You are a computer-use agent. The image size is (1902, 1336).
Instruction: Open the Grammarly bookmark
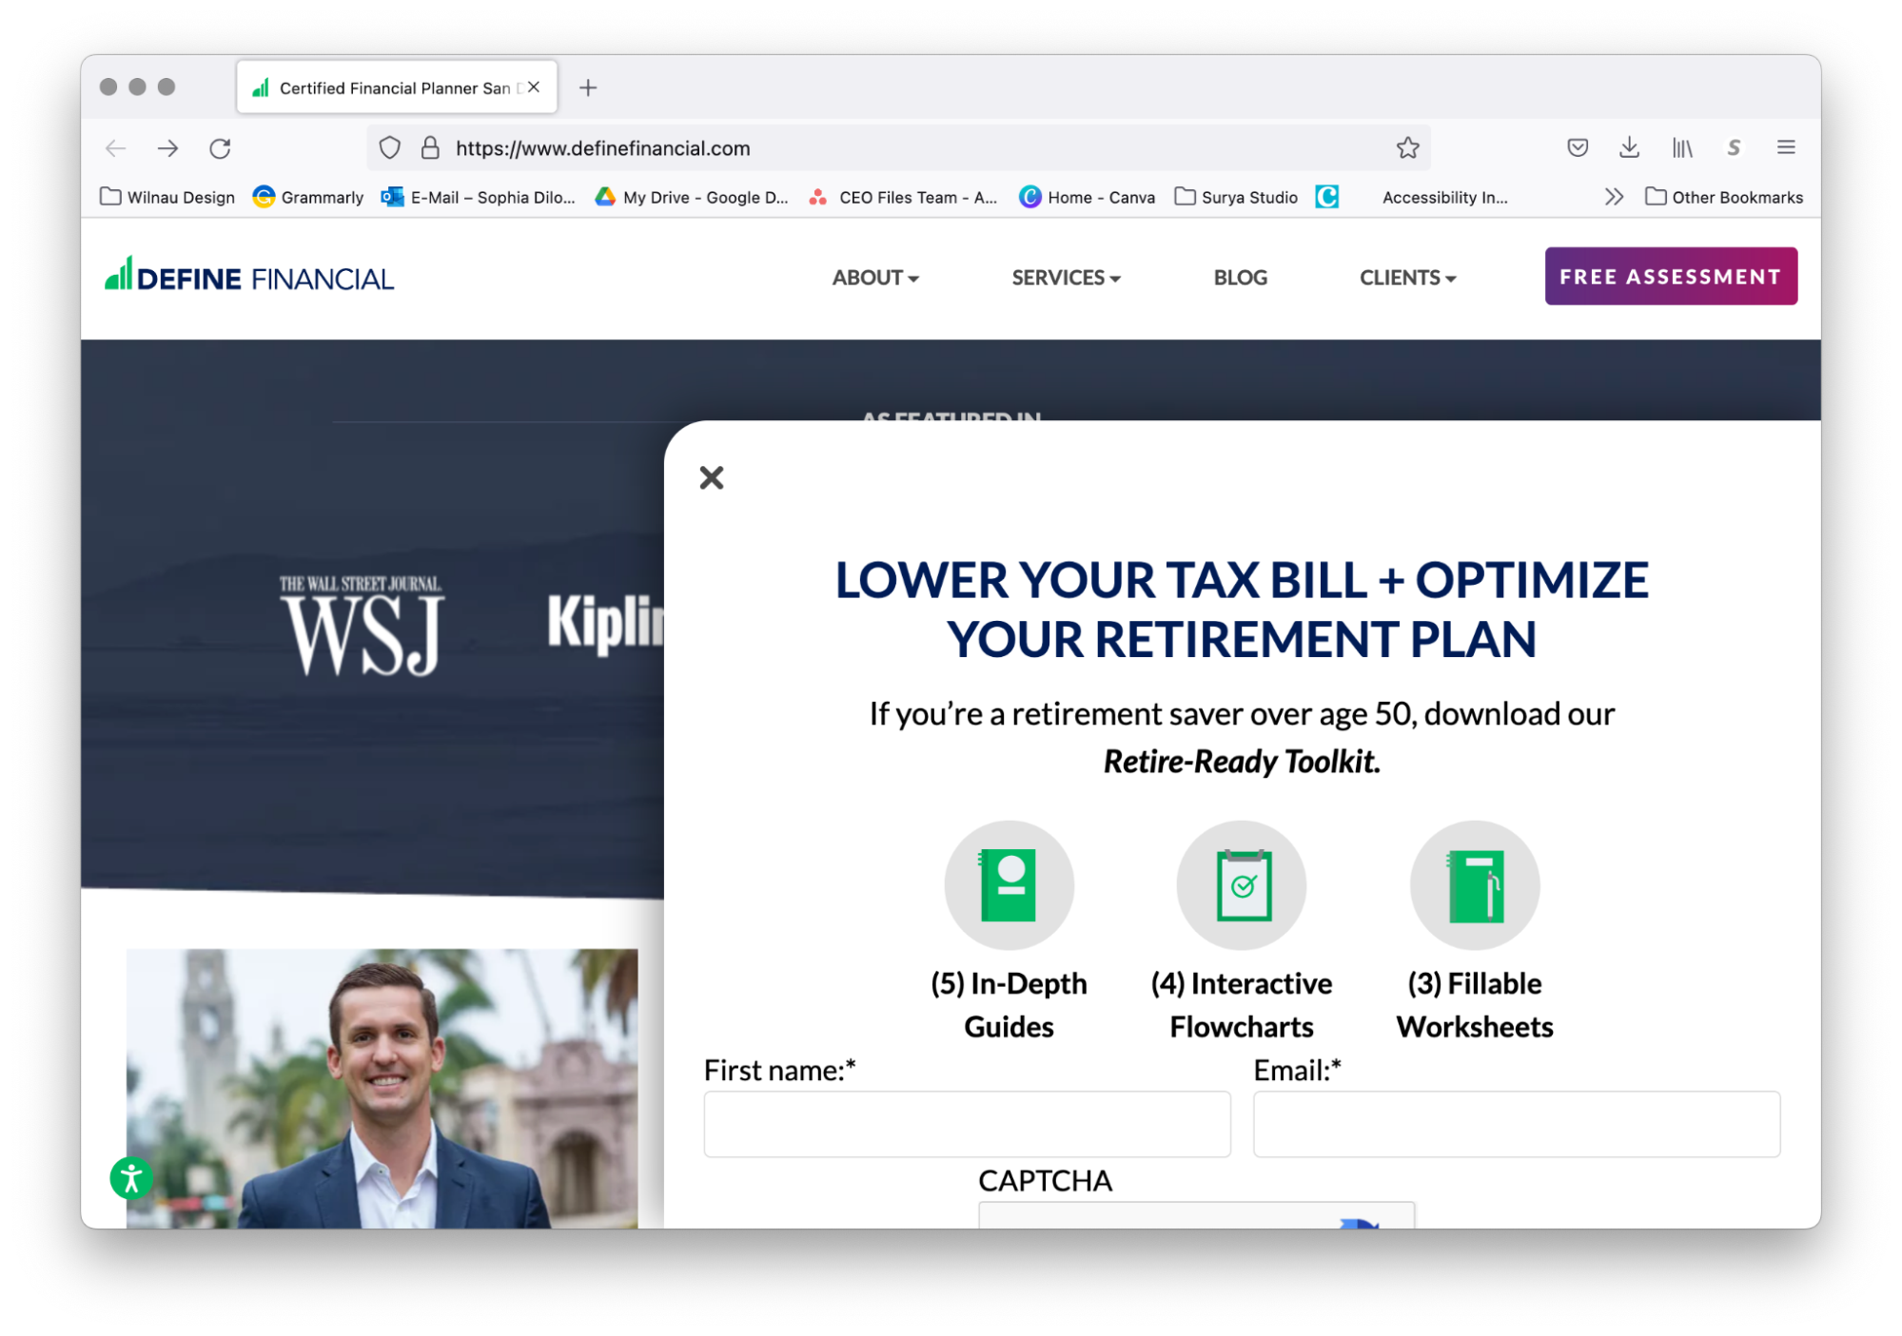(x=308, y=197)
